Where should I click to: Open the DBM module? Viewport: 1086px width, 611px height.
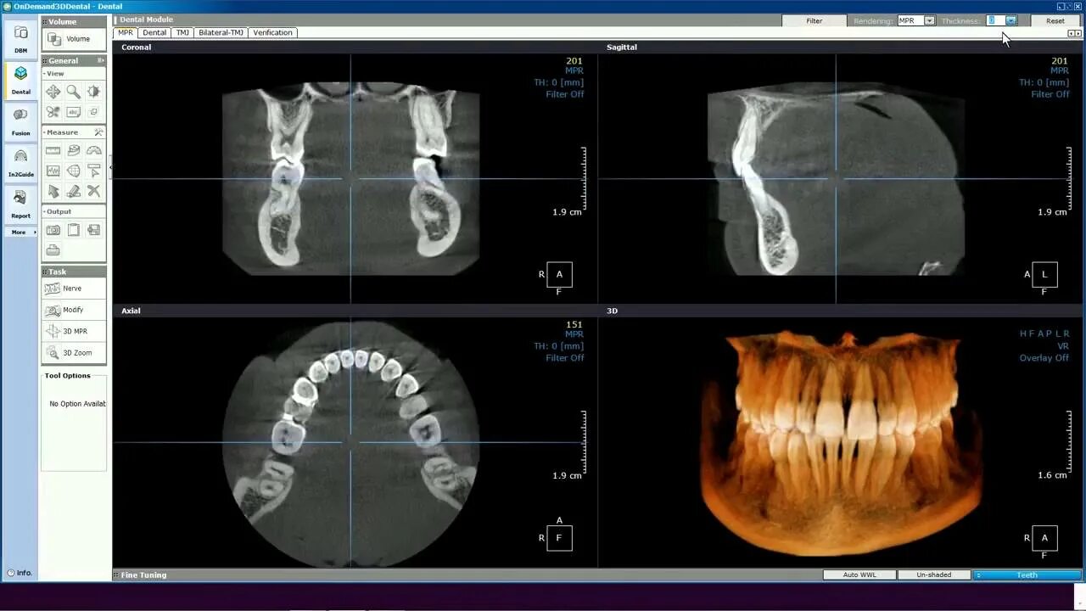pos(20,38)
